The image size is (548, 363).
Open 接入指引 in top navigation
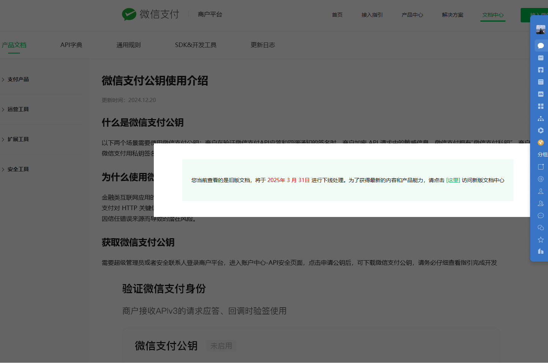pyautogui.click(x=372, y=15)
